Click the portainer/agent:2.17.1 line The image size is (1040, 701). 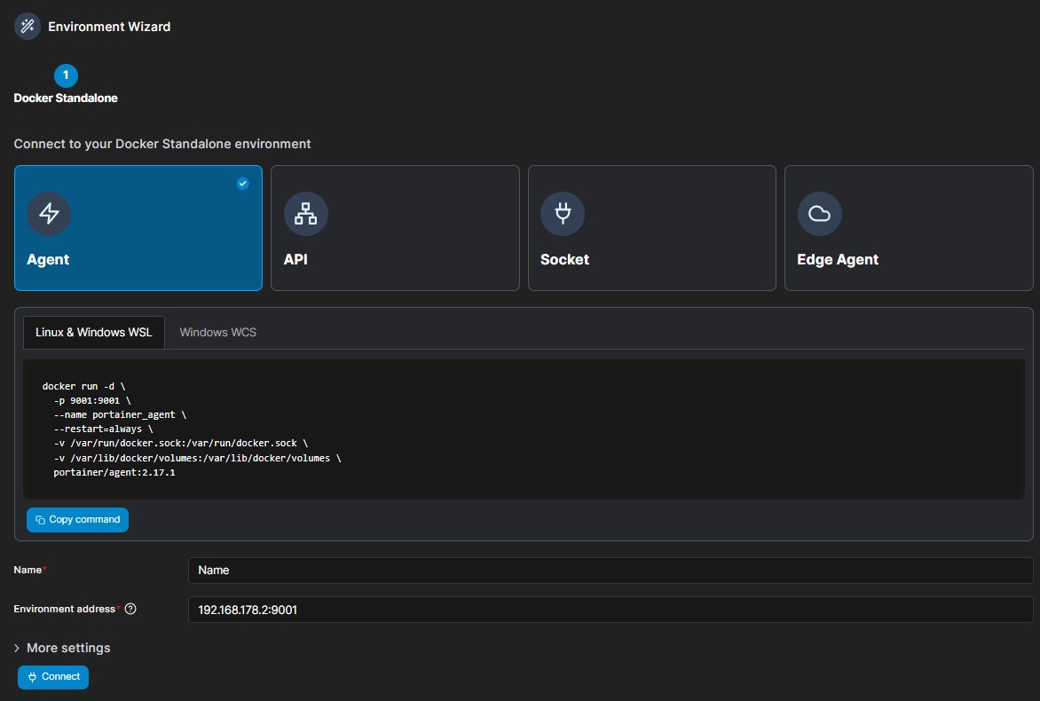(114, 473)
